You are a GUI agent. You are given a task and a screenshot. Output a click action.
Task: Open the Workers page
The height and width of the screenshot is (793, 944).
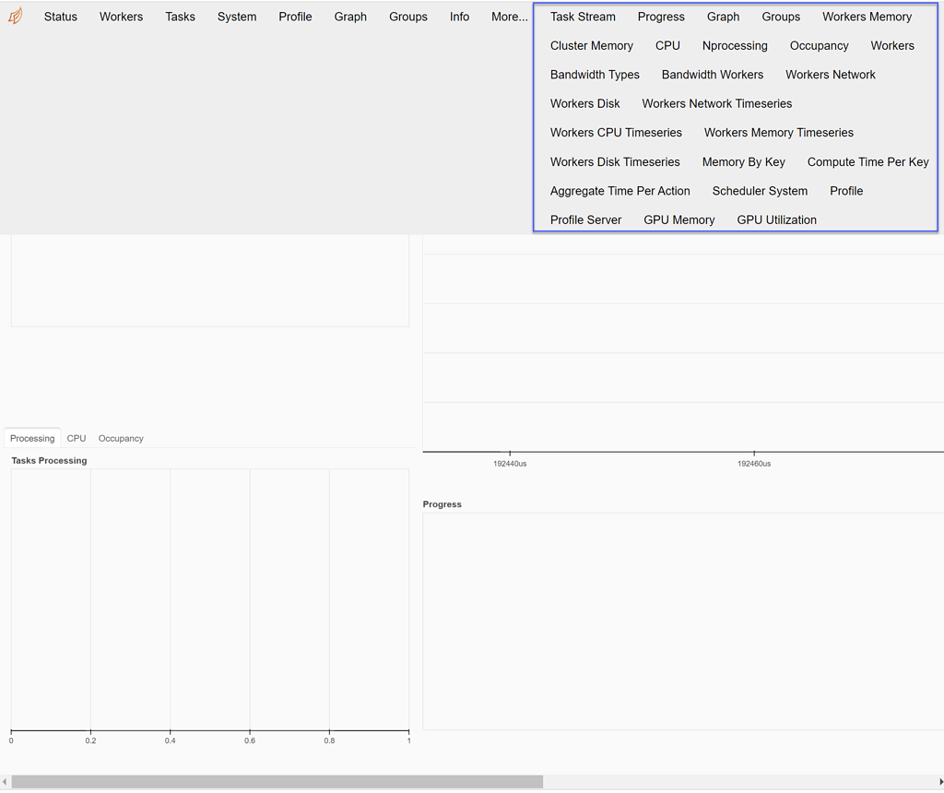point(121,16)
